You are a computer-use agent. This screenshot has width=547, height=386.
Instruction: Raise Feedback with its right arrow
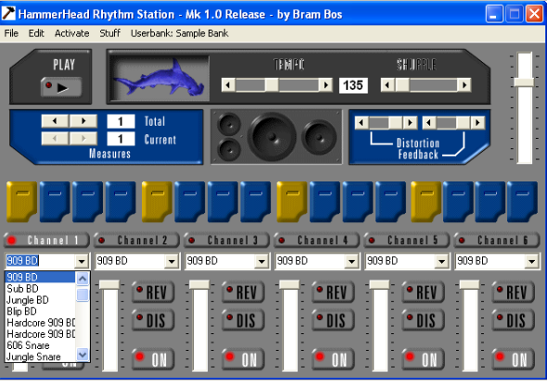(x=477, y=122)
